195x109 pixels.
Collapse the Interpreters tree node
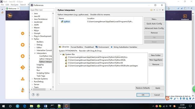click(35, 53)
